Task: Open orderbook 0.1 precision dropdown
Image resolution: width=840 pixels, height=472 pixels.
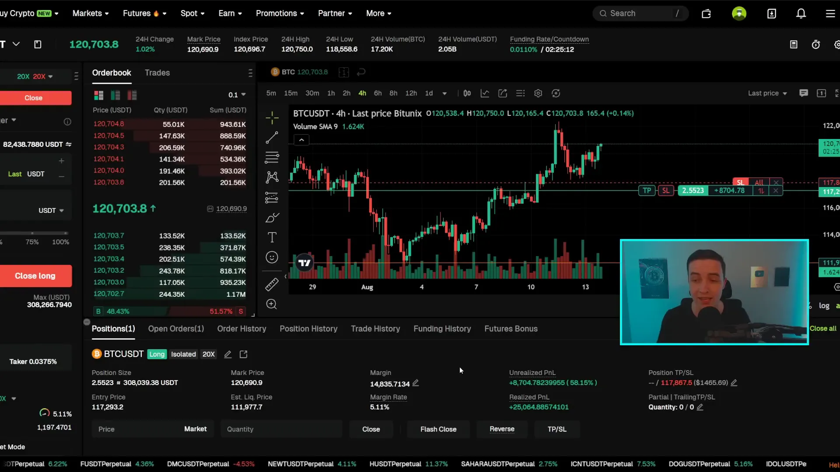Action: tap(237, 95)
